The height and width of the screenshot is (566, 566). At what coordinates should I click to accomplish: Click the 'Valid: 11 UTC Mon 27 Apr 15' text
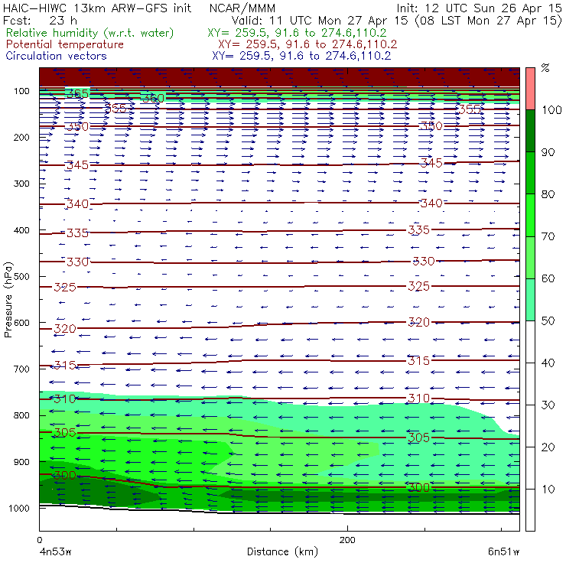tap(321, 21)
